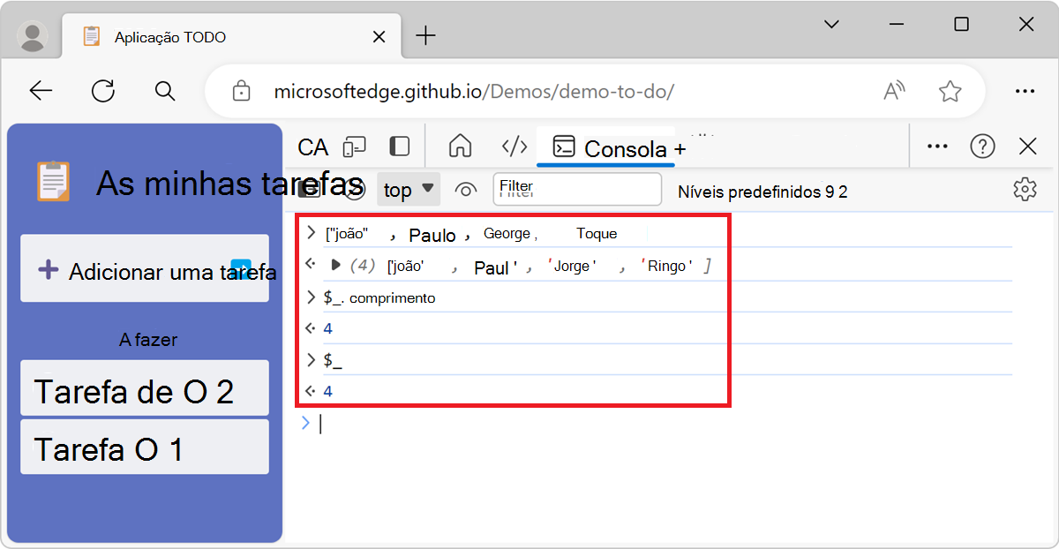The width and height of the screenshot is (1059, 549).
Task: Add a new tool with the plus button
Action: [x=680, y=150]
